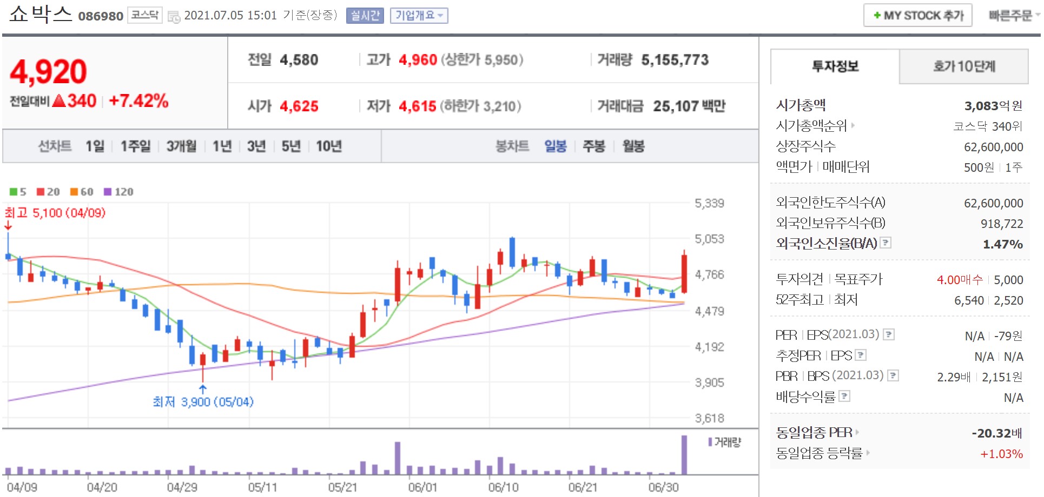Click the arrow next to 동일업종 등락률

[x=868, y=453]
